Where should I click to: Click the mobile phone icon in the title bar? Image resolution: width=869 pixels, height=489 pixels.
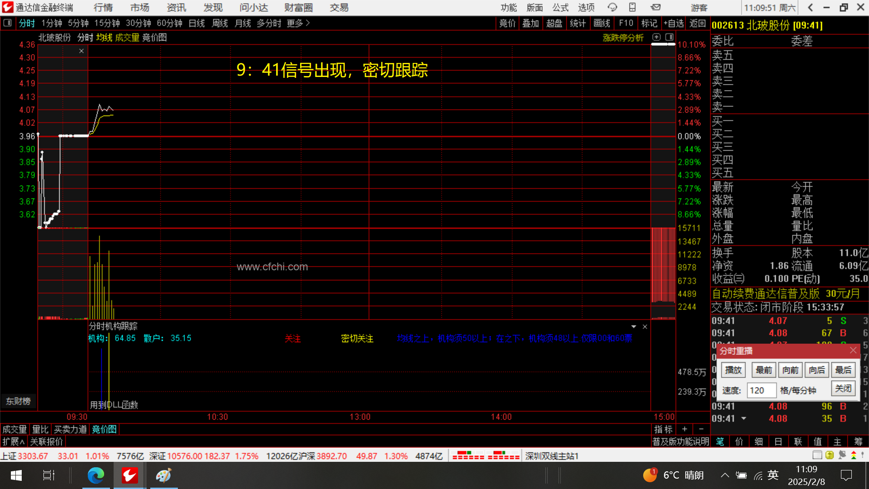coord(632,7)
